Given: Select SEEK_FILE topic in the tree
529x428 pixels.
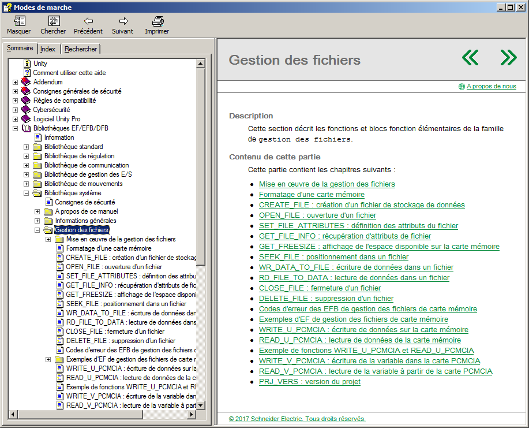Looking at the screenshot, I should pos(126,304).
